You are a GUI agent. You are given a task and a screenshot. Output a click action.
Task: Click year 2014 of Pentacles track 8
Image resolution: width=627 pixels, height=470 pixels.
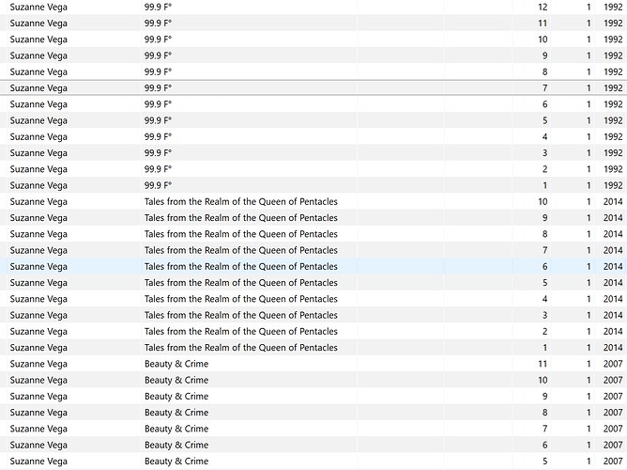click(613, 234)
